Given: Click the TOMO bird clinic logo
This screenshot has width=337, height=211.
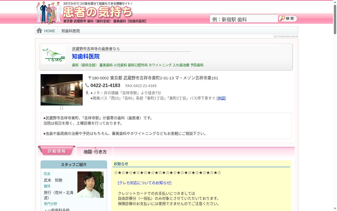Looking at the screenshot, I should click(x=54, y=55).
